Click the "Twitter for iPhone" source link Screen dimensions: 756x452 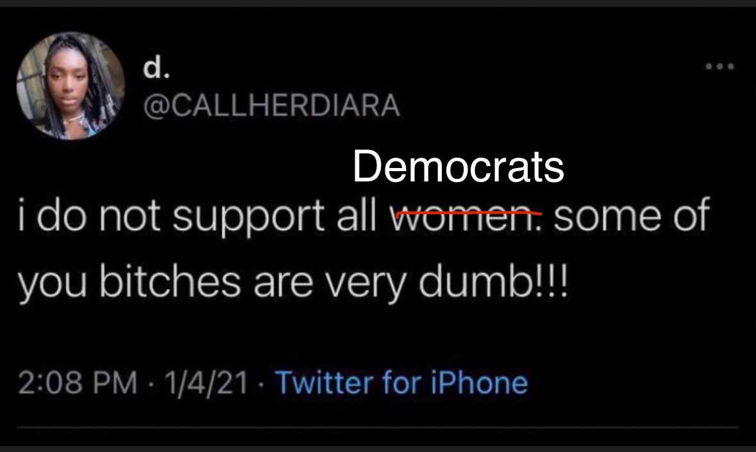click(x=402, y=383)
